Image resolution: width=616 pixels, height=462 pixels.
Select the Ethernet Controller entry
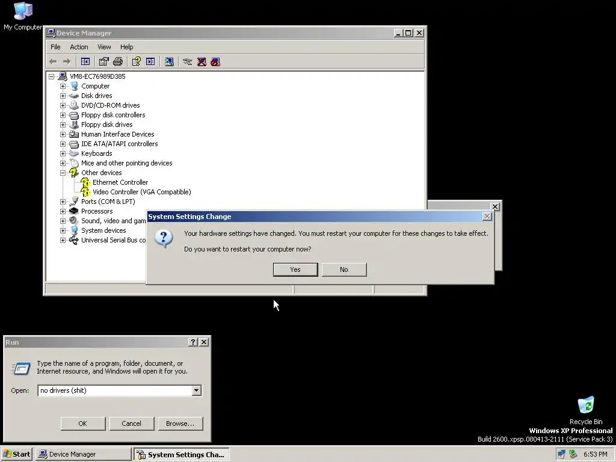120,182
